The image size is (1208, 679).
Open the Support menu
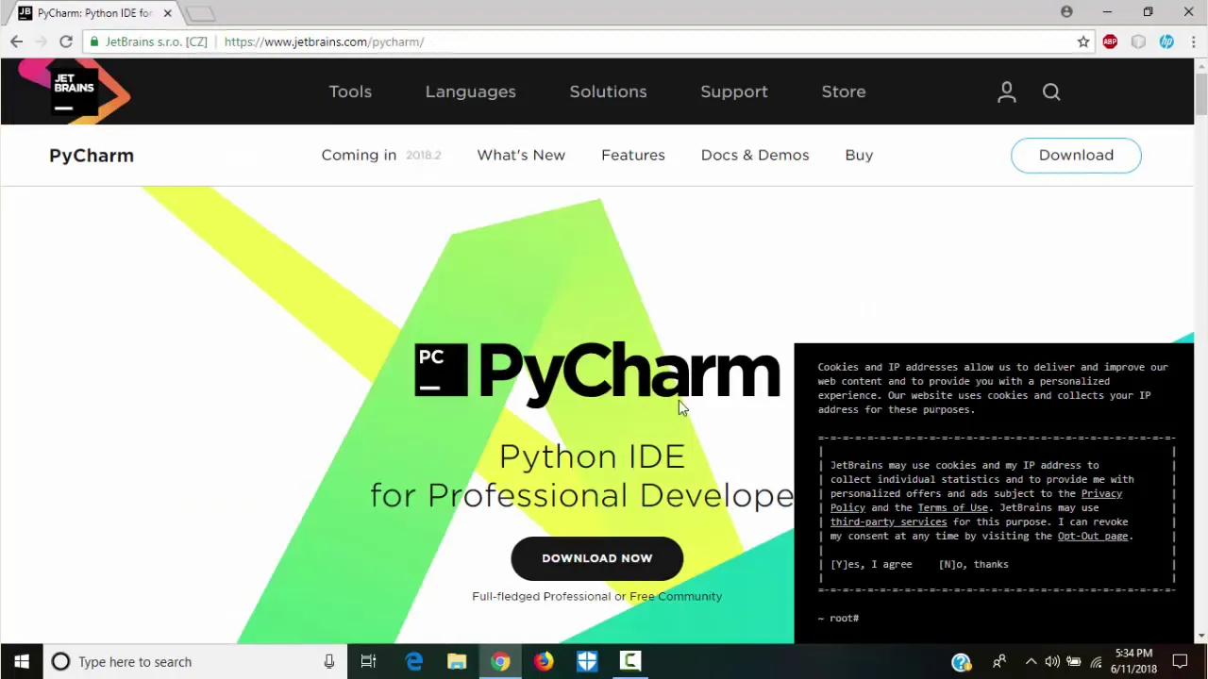tap(734, 91)
